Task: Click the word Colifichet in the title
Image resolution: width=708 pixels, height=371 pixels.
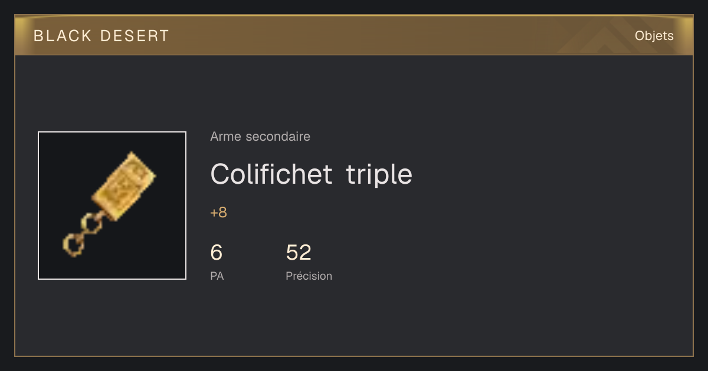Action: tap(271, 174)
